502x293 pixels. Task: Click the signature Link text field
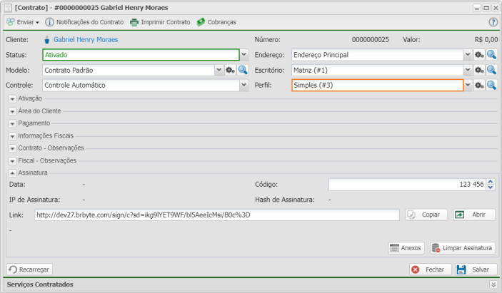point(216,215)
